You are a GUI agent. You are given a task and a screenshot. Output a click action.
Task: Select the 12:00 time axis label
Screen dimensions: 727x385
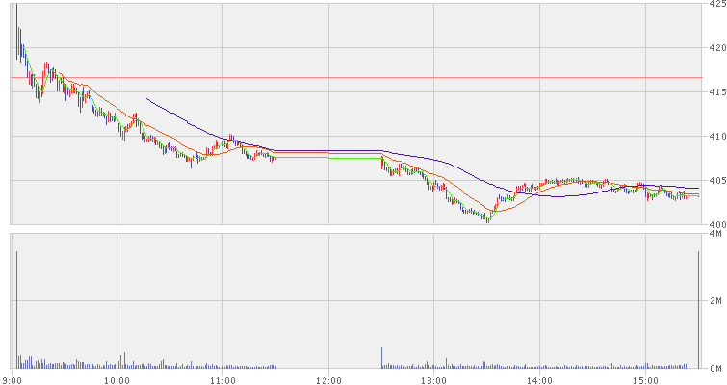tap(328, 378)
